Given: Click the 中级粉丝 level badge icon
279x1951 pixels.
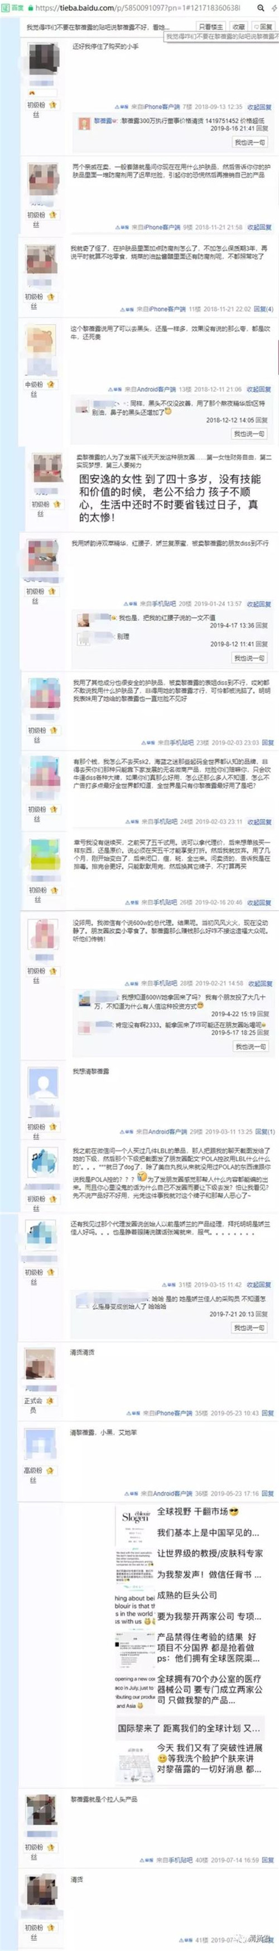Looking at the screenshot, I should [x=51, y=385].
